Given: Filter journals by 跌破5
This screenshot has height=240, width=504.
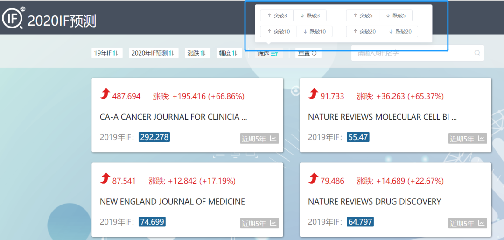Looking at the screenshot, I should (x=396, y=15).
